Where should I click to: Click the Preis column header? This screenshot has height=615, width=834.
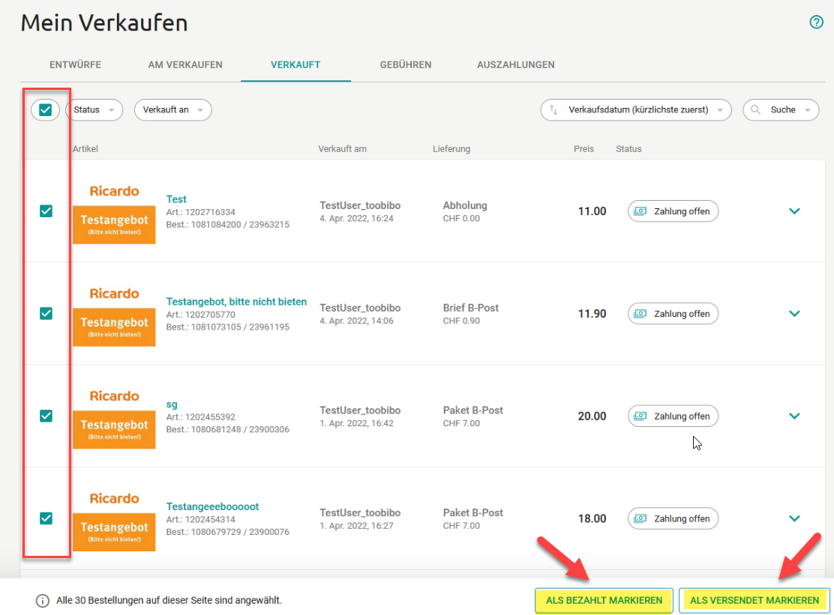coord(583,149)
